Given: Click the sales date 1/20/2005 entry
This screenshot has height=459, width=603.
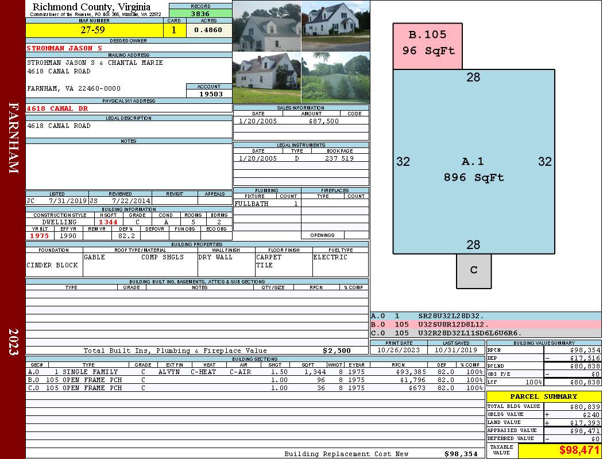Looking at the screenshot, I should pyautogui.click(x=258, y=121).
